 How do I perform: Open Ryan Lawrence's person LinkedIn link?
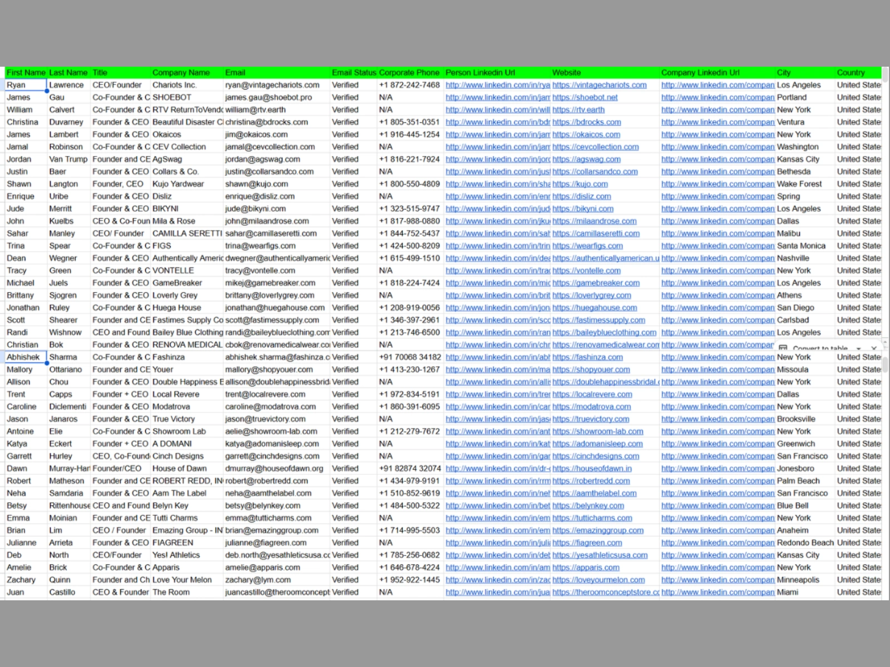click(498, 85)
